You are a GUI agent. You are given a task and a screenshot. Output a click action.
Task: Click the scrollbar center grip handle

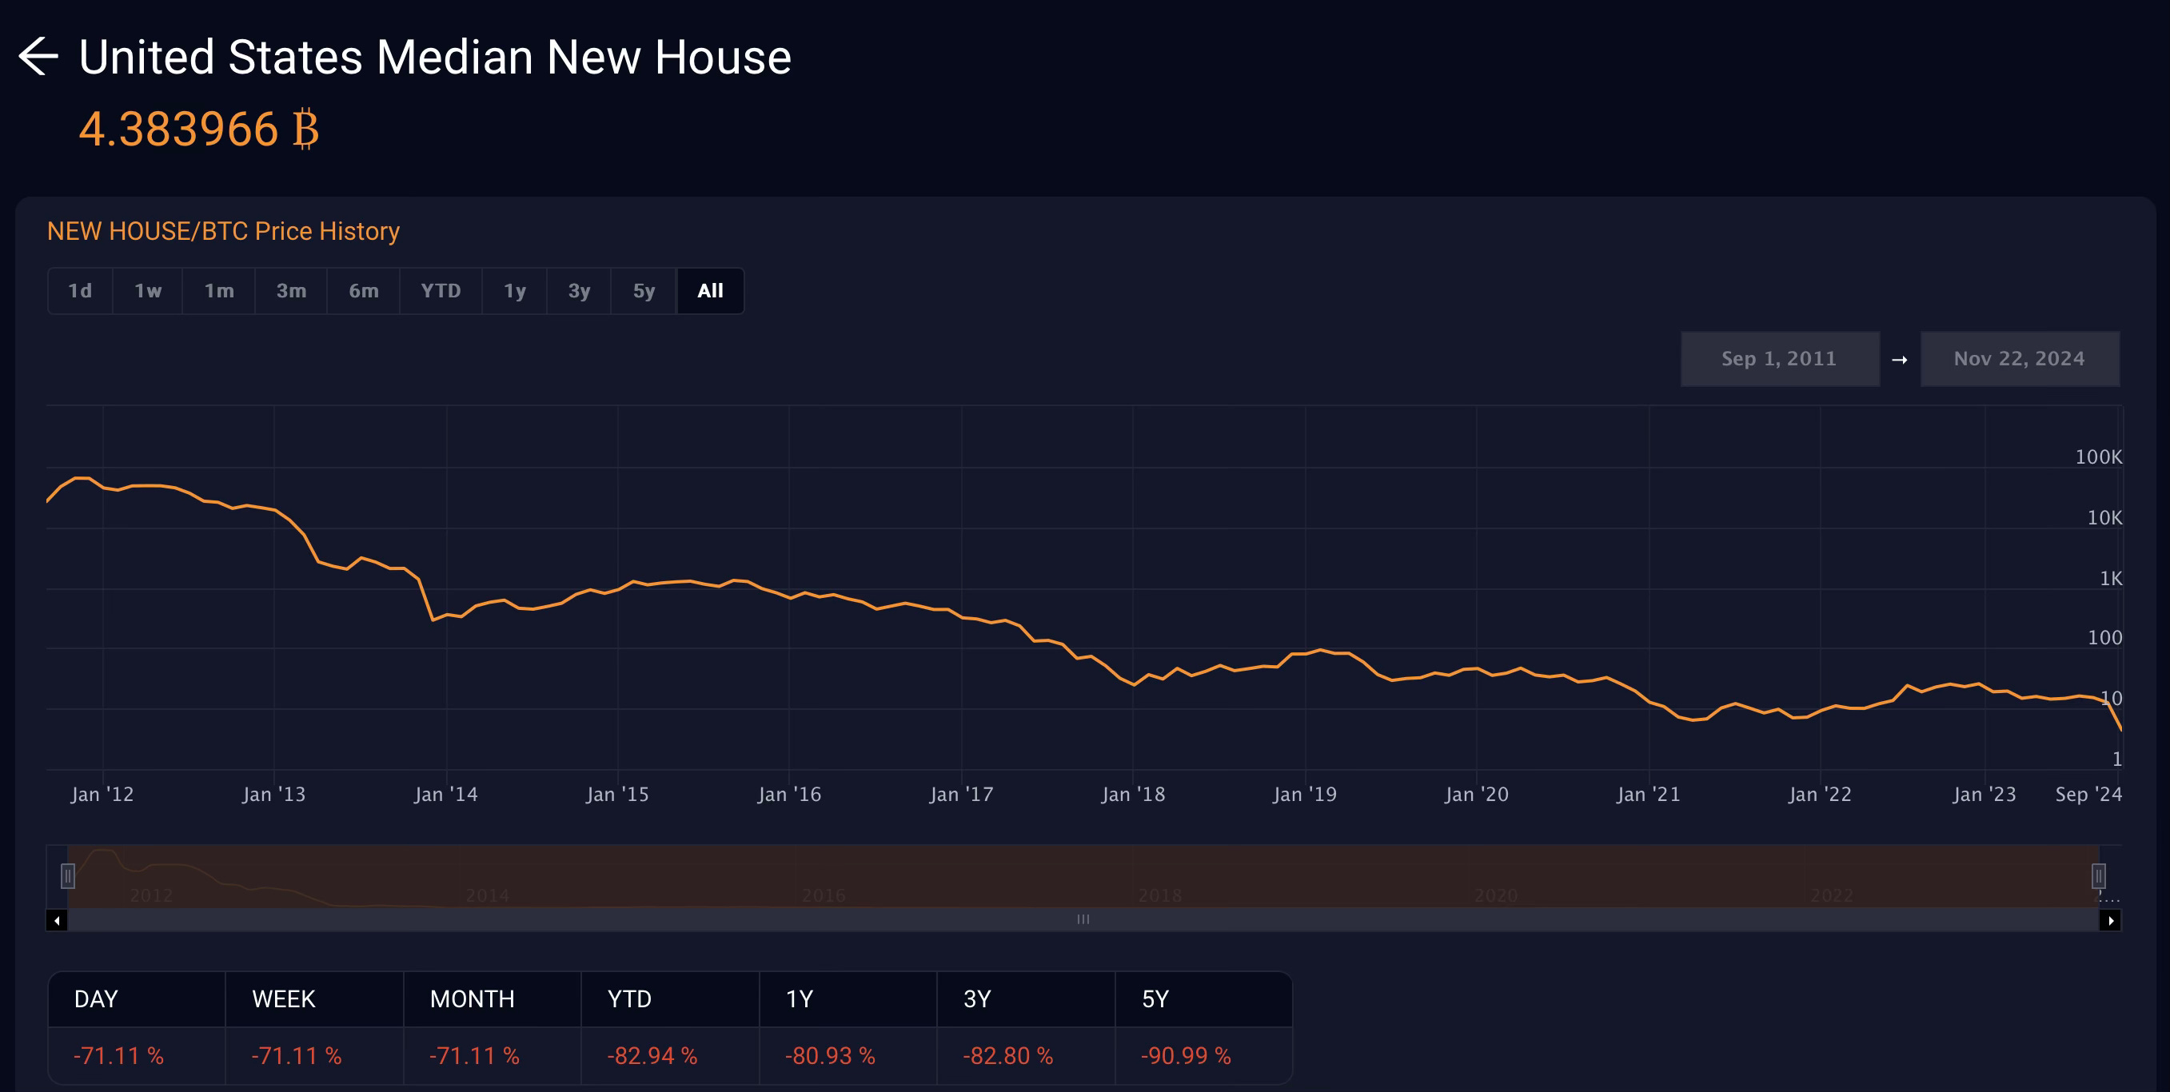pos(1083,919)
